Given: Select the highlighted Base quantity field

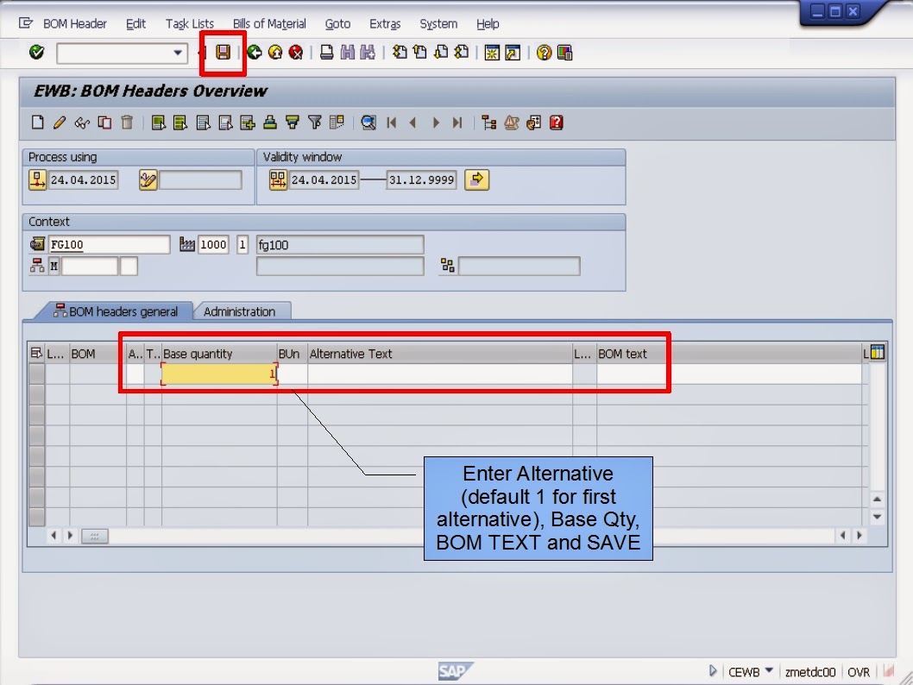Looking at the screenshot, I should pos(218,373).
